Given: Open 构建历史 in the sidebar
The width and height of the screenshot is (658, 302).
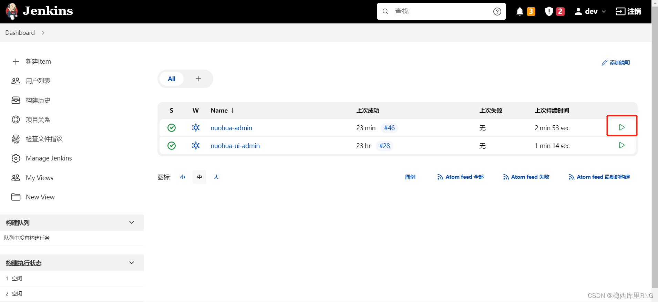Looking at the screenshot, I should [38, 100].
